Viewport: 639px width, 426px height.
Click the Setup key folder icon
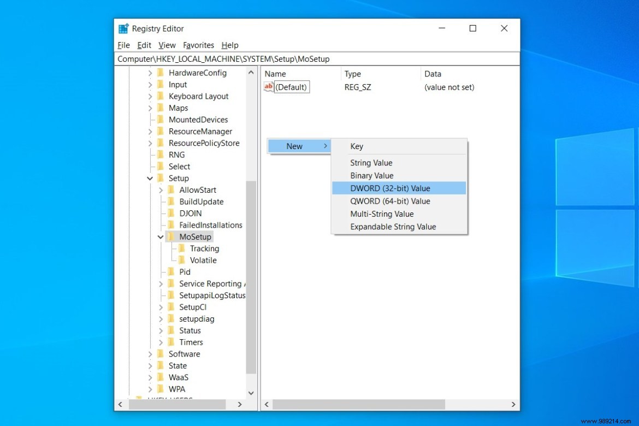pos(161,178)
